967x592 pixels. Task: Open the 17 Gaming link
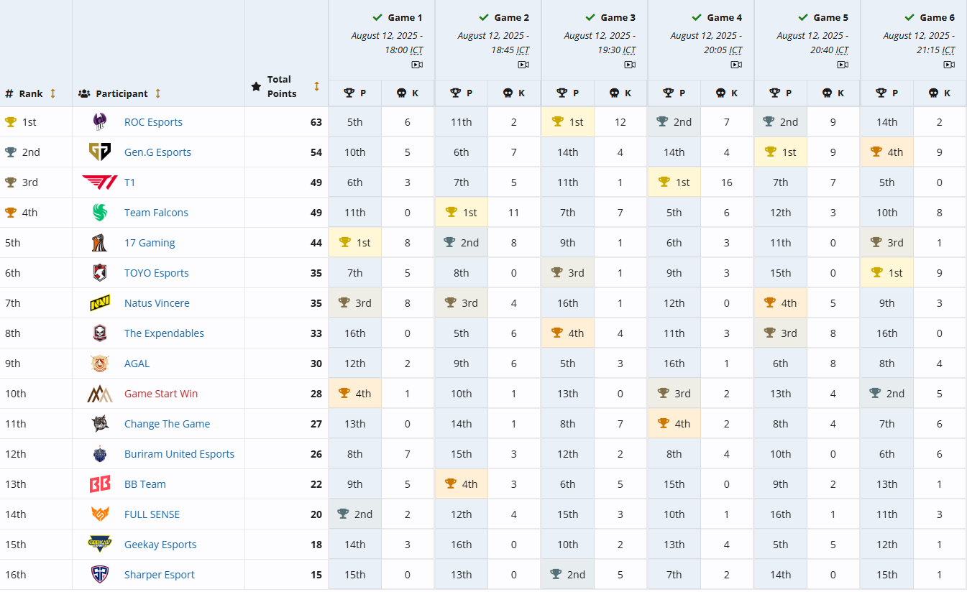(x=150, y=243)
